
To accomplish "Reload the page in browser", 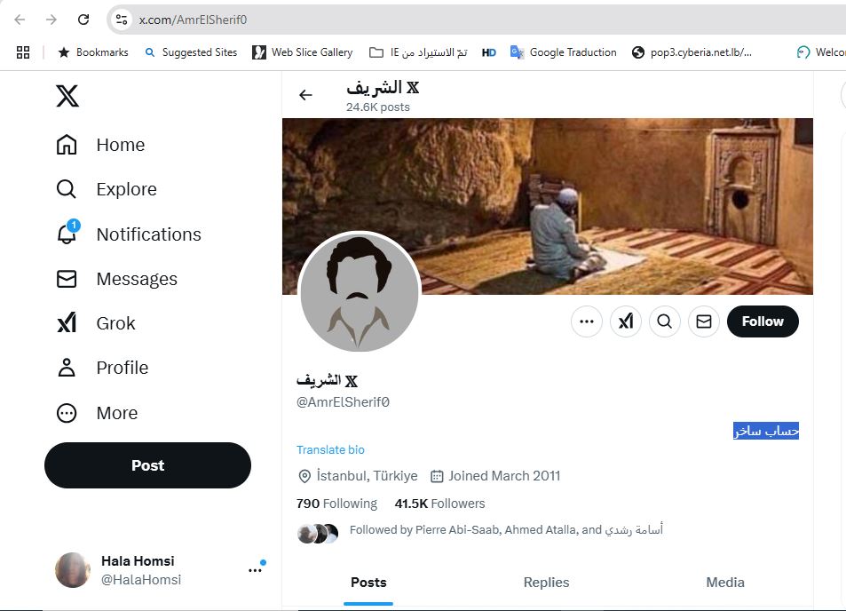I will (83, 20).
